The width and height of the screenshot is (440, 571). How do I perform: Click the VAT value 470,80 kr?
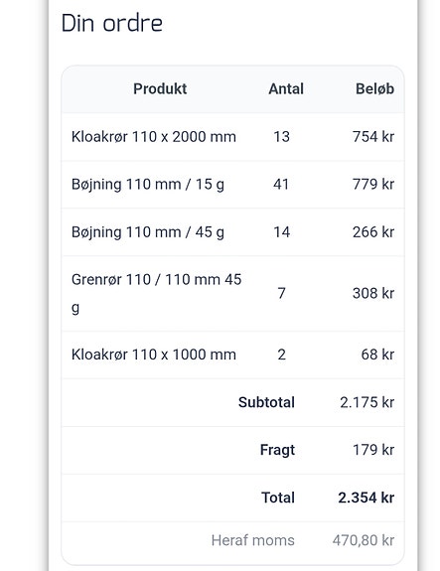364,540
